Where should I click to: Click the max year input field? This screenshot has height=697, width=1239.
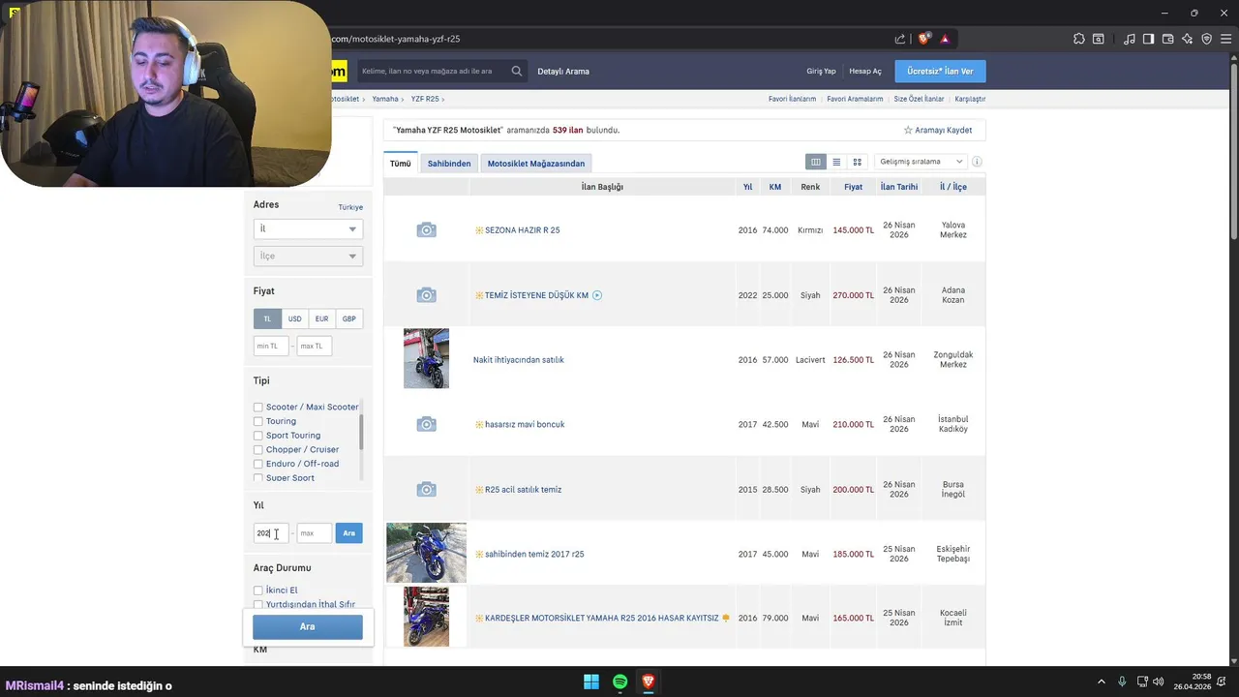315,533
